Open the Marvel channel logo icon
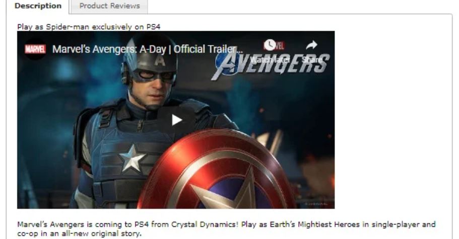The height and width of the screenshot is (239, 459). click(35, 49)
